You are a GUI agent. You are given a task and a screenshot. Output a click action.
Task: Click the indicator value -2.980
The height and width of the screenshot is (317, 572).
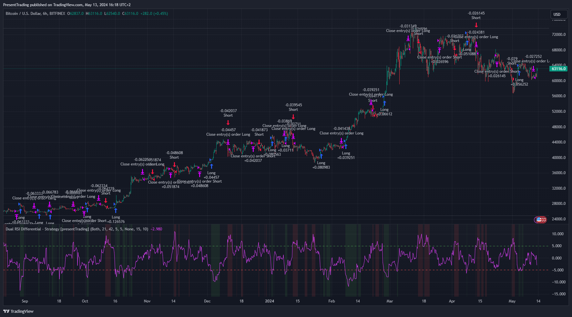tap(157, 229)
